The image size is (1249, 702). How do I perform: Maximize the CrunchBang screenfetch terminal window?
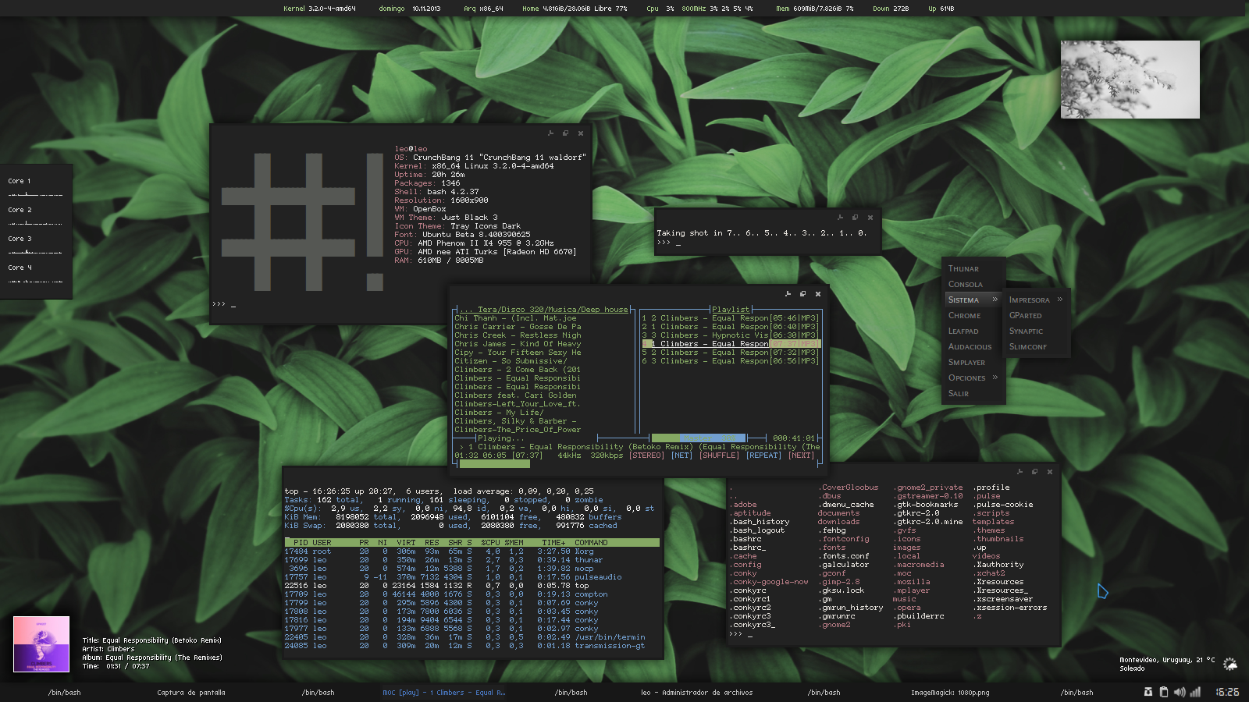(x=565, y=133)
